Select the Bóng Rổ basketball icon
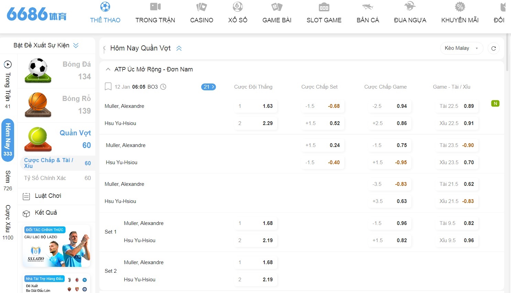 [x=38, y=104]
